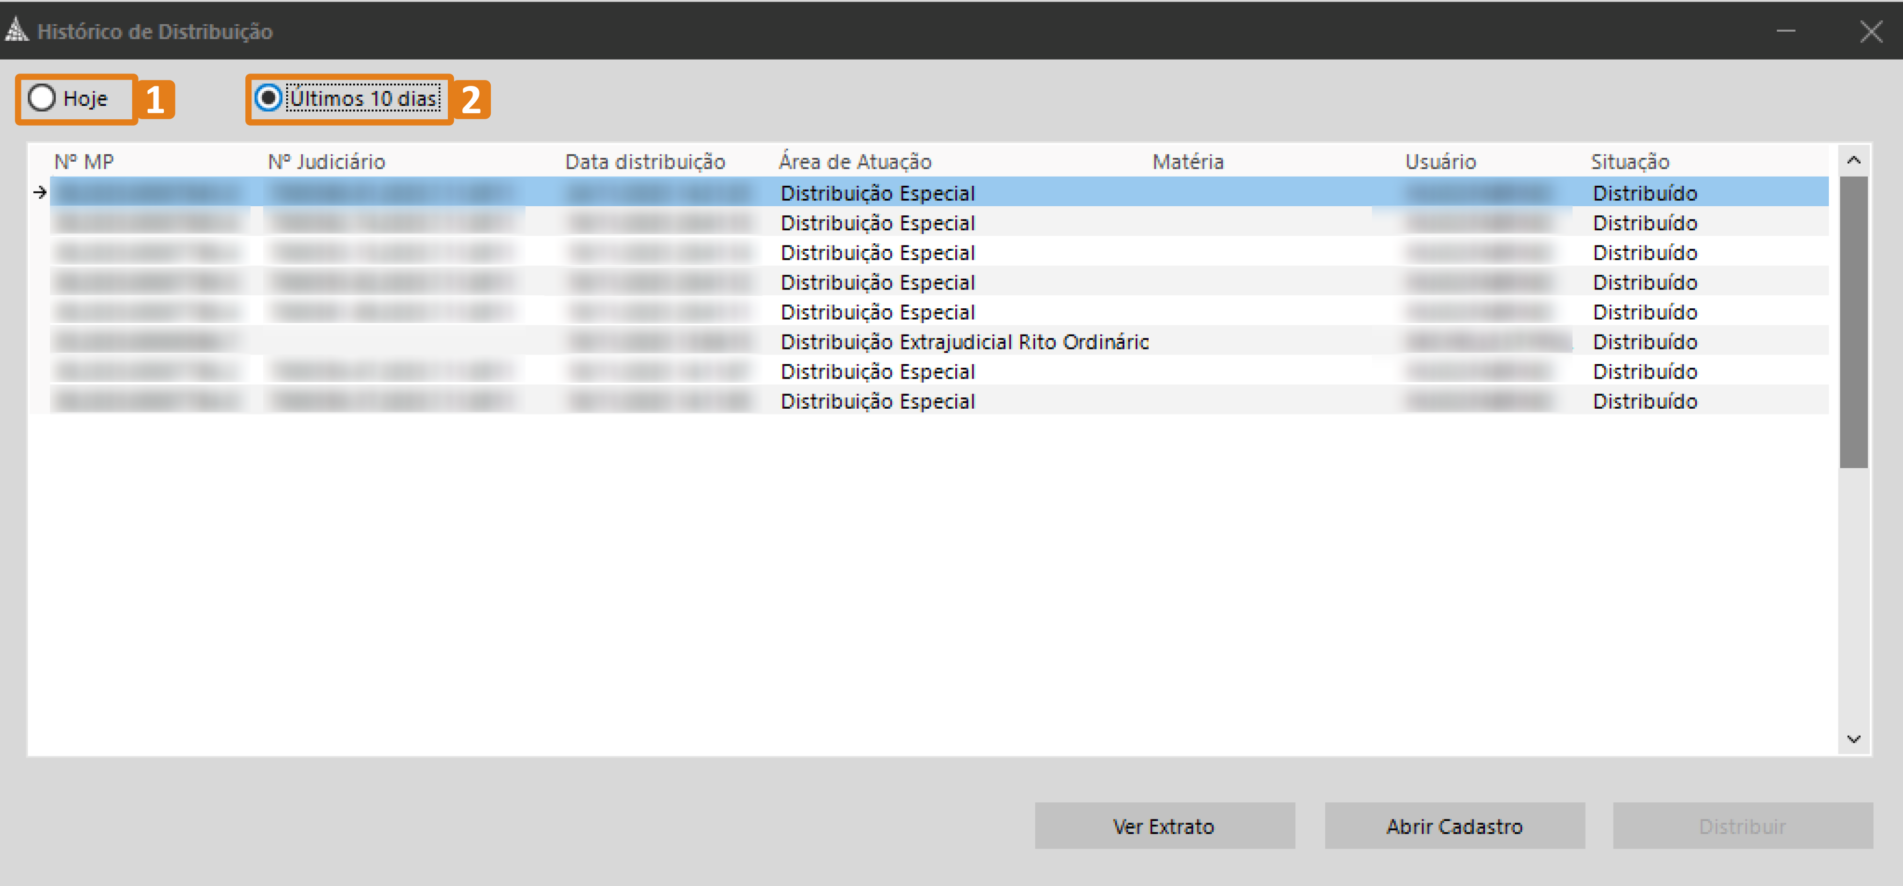Click the current row arrow indicator
Screen dimensions: 1903x886
click(x=40, y=192)
